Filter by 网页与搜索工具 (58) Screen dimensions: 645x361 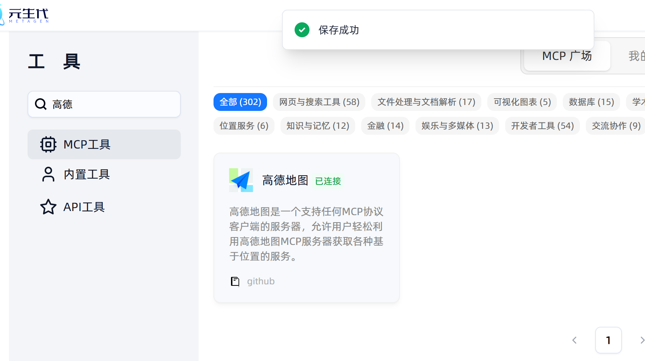click(x=319, y=102)
